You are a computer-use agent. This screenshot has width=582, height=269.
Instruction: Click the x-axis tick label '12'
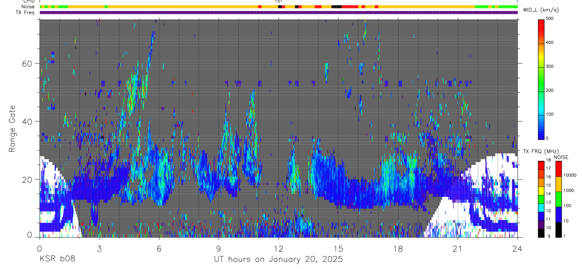278,248
